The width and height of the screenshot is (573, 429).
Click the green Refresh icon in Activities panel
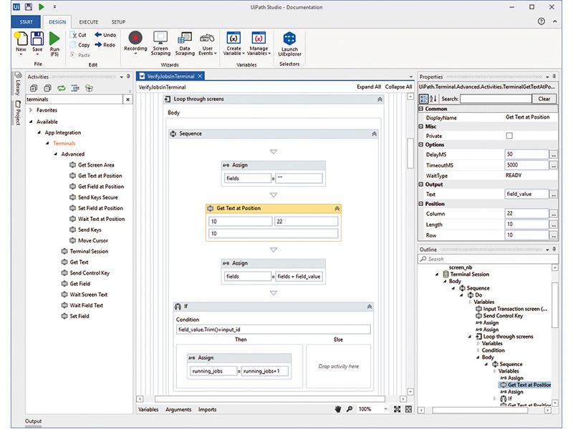[62, 88]
